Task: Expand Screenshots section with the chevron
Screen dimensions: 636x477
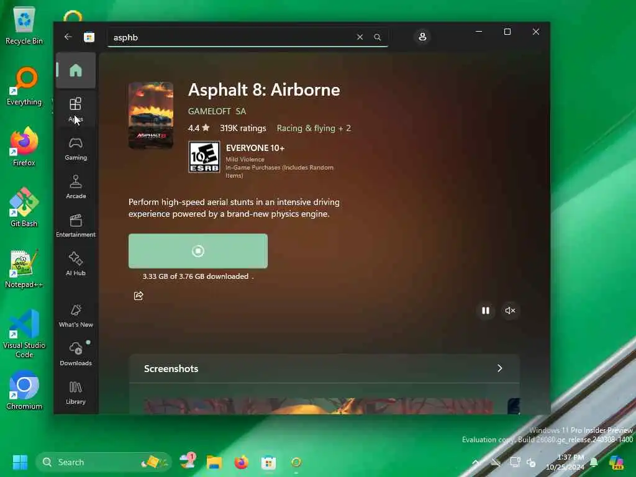Action: tap(500, 368)
